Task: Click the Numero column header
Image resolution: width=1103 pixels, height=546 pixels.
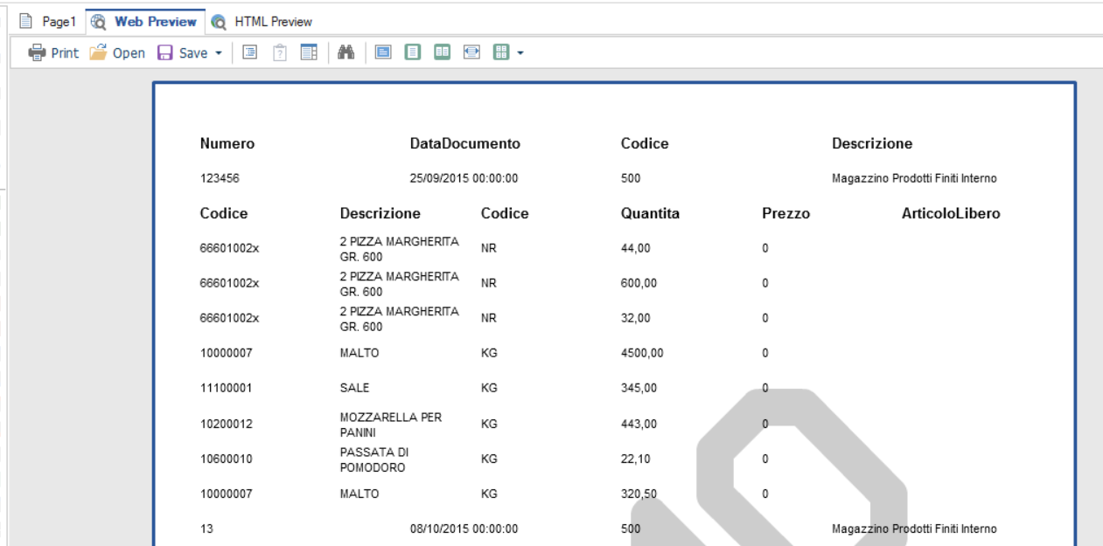Action: tap(227, 143)
